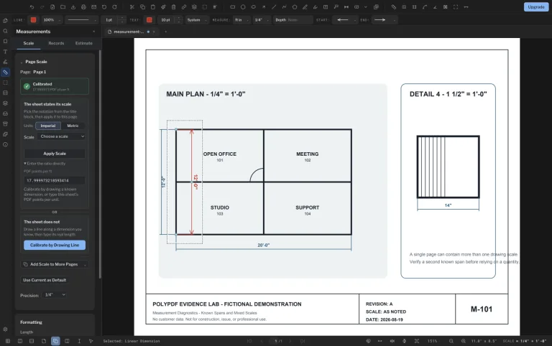The image size is (552, 346).
Task: Cut selection with the scissors icon
Action: point(132,7)
